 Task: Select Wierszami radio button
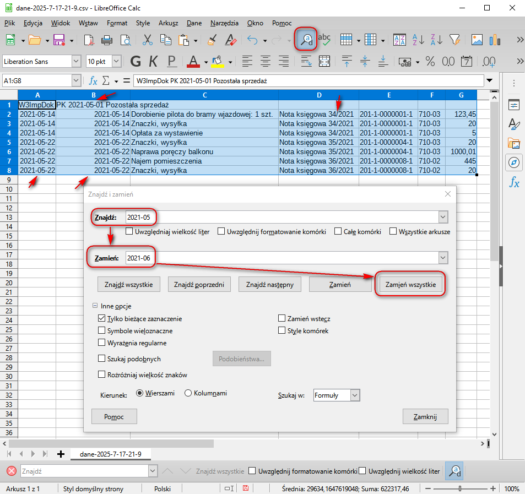coord(139,393)
